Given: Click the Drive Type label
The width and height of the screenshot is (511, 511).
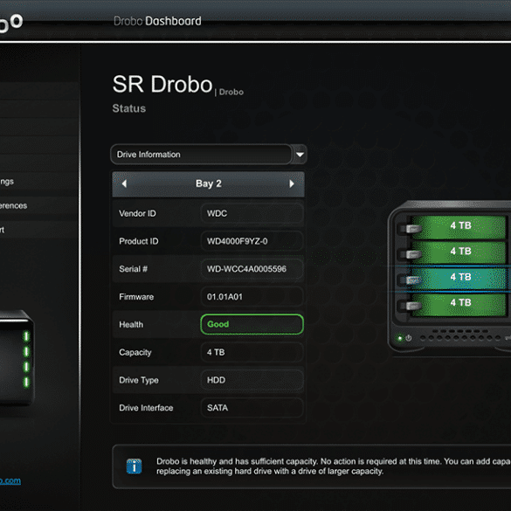Looking at the screenshot, I should click(139, 380).
